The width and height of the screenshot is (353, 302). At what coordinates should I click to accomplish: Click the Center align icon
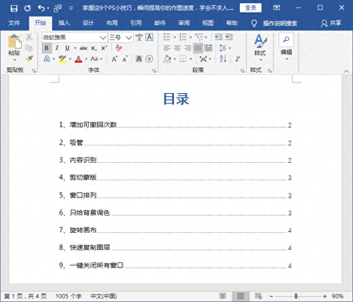(x=177, y=48)
